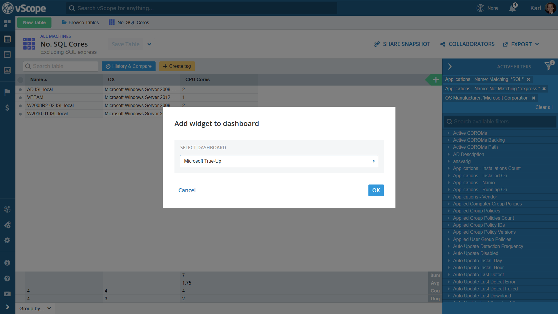The height and width of the screenshot is (314, 558).
Task: Click the No. SQL Cores table grid icon
Action: click(29, 44)
